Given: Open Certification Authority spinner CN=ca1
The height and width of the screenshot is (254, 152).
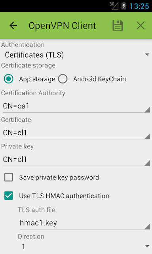Looking at the screenshot, I should click(76, 106).
